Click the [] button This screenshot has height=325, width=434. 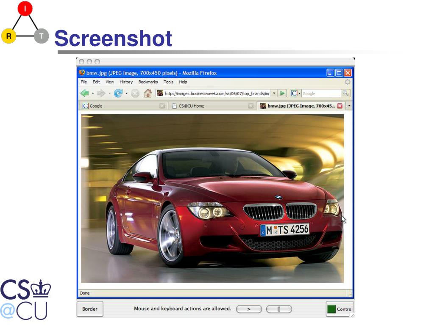click(279, 309)
